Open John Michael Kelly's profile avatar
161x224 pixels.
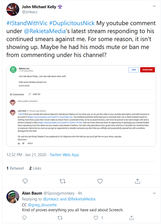[13, 10]
